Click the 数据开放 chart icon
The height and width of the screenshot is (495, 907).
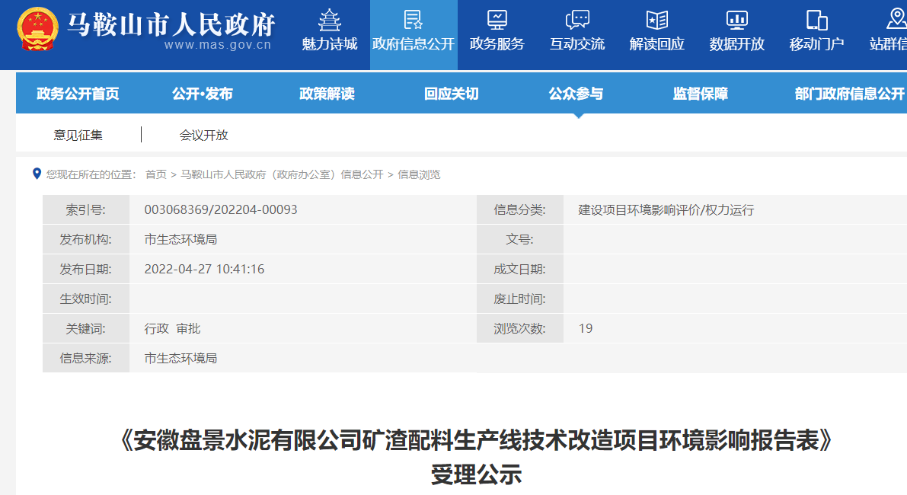point(736,20)
